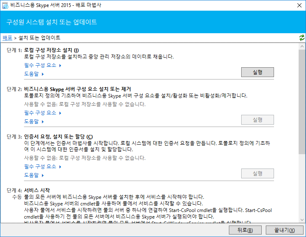
Task: Click the 단계 2: label
Action: click(x=14, y=89)
